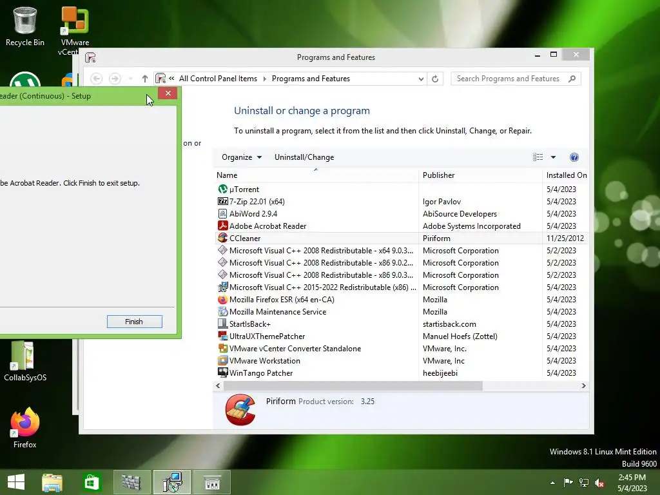
Task: Open the view options dropdown arrow
Action: pyautogui.click(x=553, y=157)
